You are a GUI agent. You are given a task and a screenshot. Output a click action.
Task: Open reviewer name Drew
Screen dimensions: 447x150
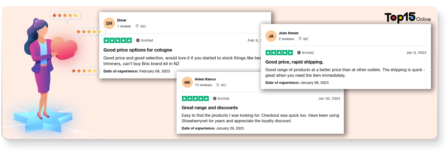click(x=122, y=21)
